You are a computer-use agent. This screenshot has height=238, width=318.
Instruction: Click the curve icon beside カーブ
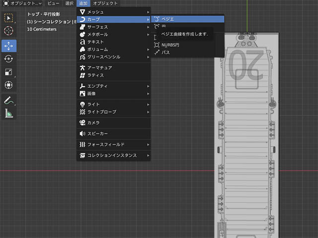click(x=82, y=19)
